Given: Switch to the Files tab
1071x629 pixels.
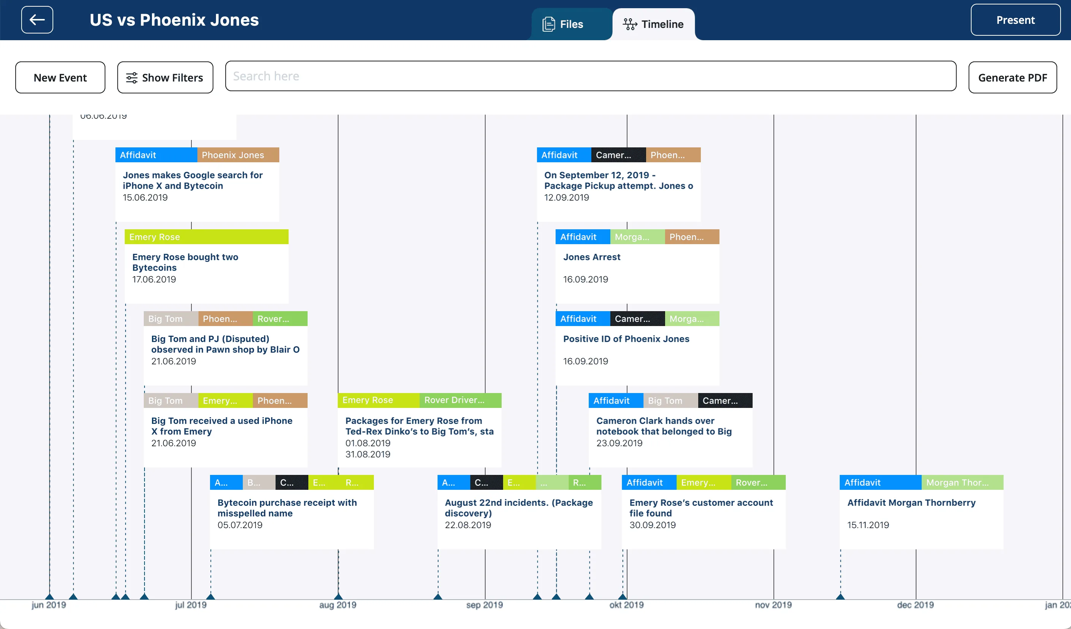Looking at the screenshot, I should [x=571, y=24].
